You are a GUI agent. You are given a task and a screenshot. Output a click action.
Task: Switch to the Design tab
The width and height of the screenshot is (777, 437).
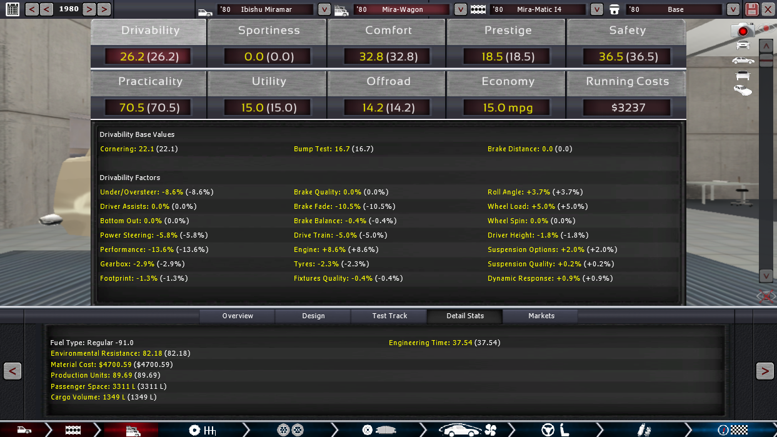(313, 316)
